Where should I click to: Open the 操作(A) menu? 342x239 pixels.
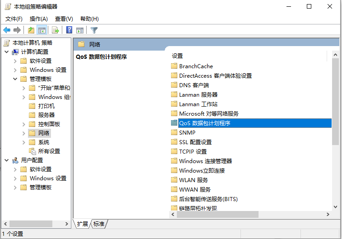click(38, 19)
